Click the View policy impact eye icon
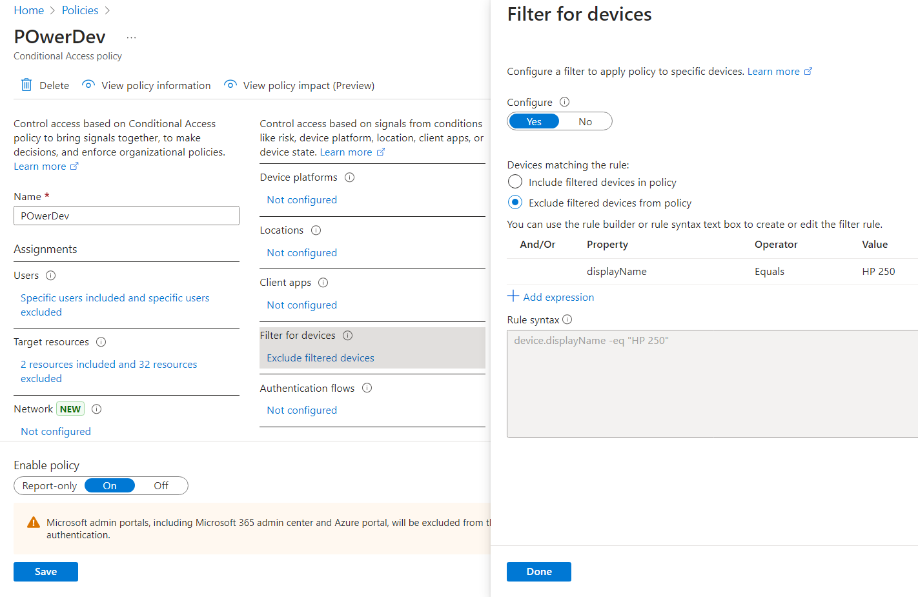 [x=230, y=85]
